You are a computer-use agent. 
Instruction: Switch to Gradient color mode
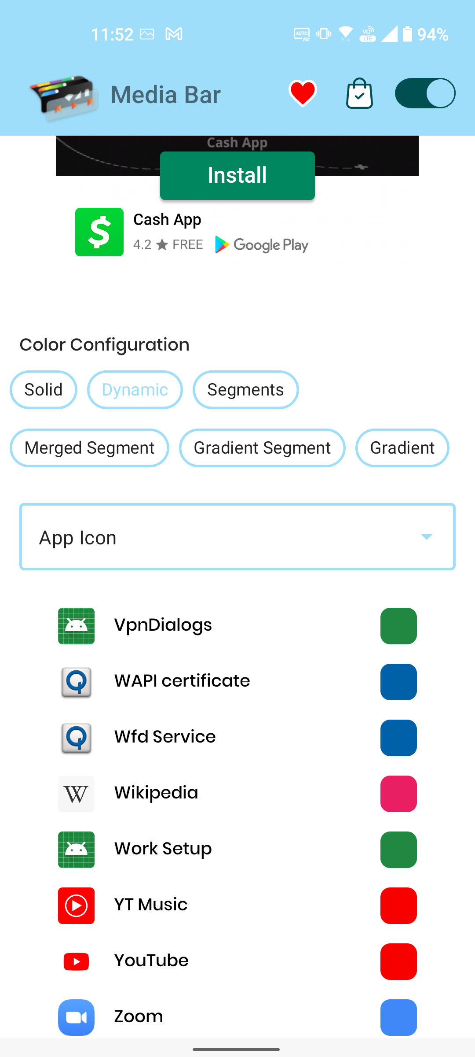[402, 447]
